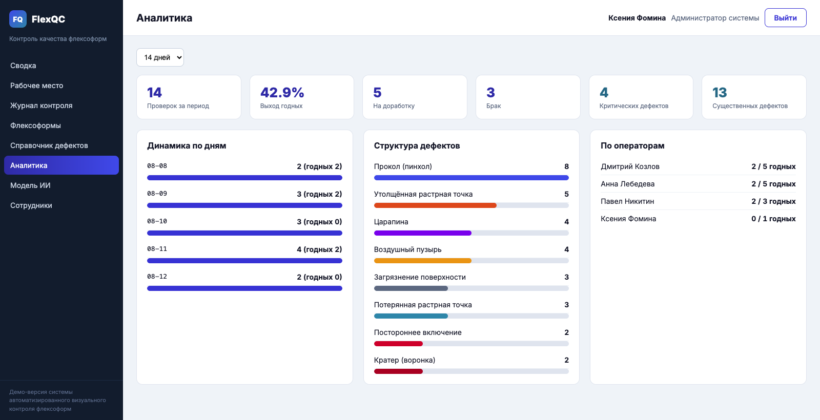Viewport: 820px width, 420px height.
Task: Click the 08-11 date label
Action: click(157, 249)
